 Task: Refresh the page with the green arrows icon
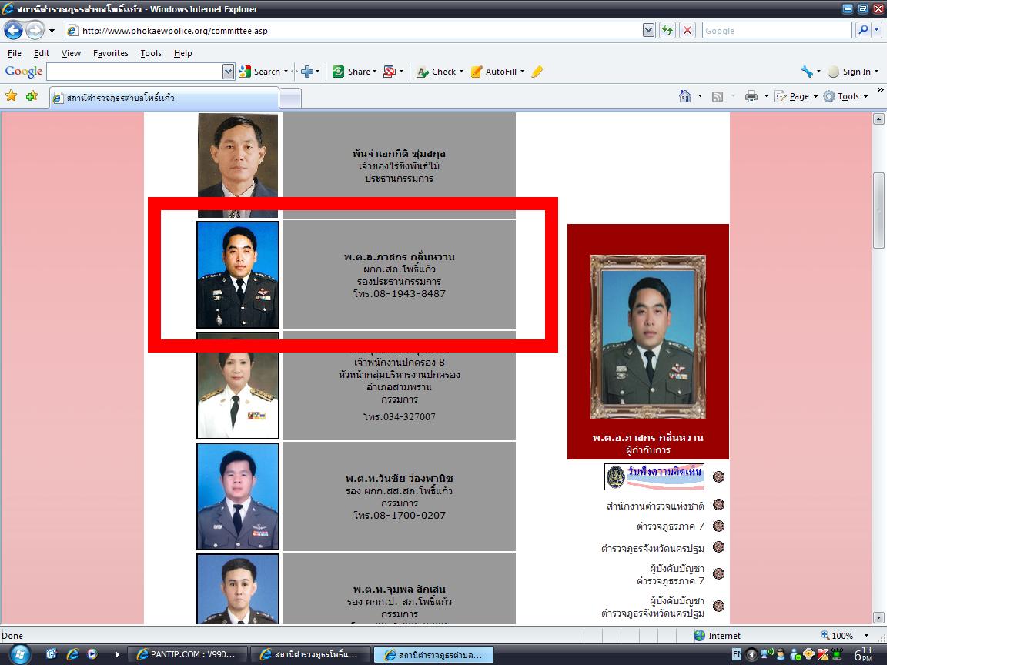(x=667, y=31)
